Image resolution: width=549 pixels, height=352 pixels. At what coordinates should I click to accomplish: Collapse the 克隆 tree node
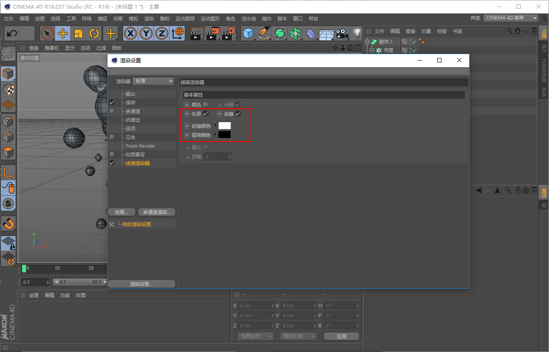coord(372,50)
